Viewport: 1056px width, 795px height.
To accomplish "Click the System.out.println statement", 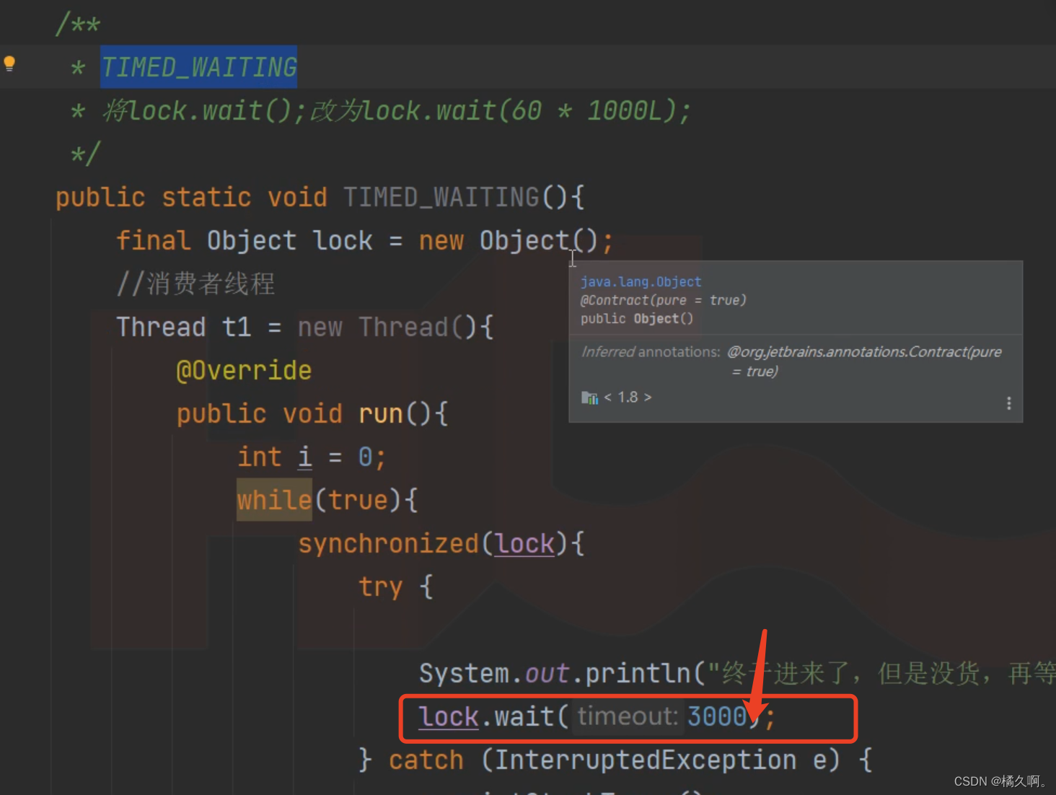I will (x=736, y=673).
